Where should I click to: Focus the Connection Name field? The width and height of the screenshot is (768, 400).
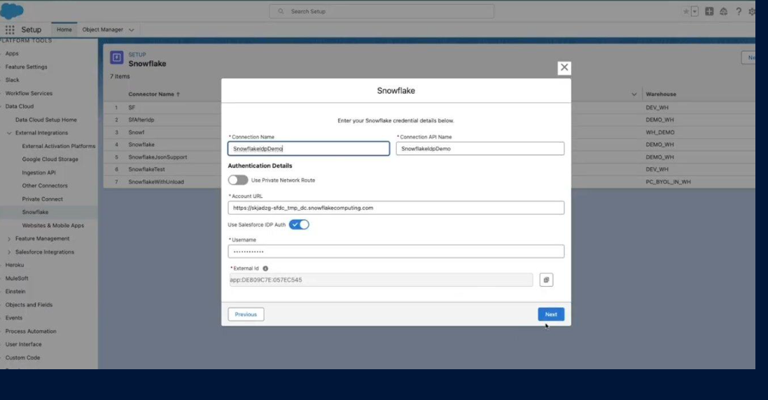[x=309, y=149]
